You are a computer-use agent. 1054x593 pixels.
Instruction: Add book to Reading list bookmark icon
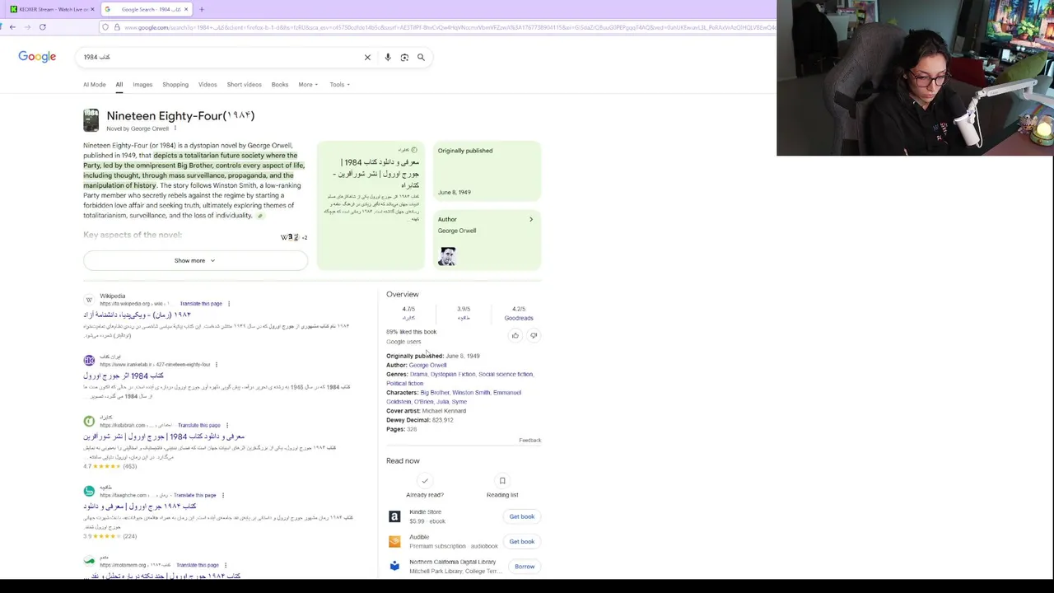(502, 481)
